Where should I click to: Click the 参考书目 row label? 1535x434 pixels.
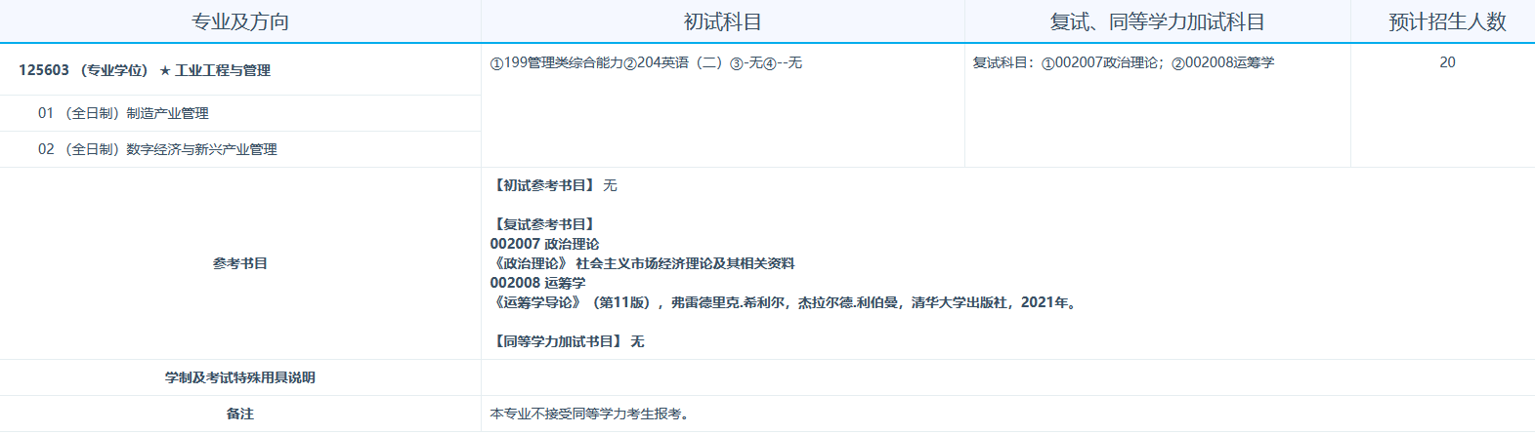click(x=239, y=263)
